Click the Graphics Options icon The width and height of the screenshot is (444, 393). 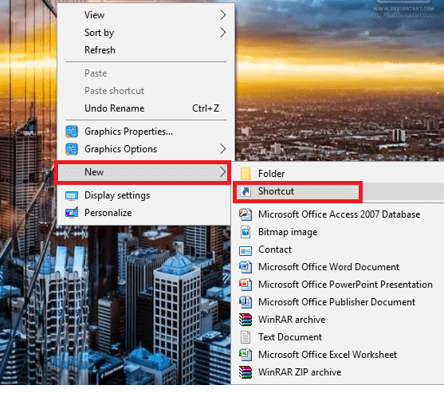pos(72,149)
